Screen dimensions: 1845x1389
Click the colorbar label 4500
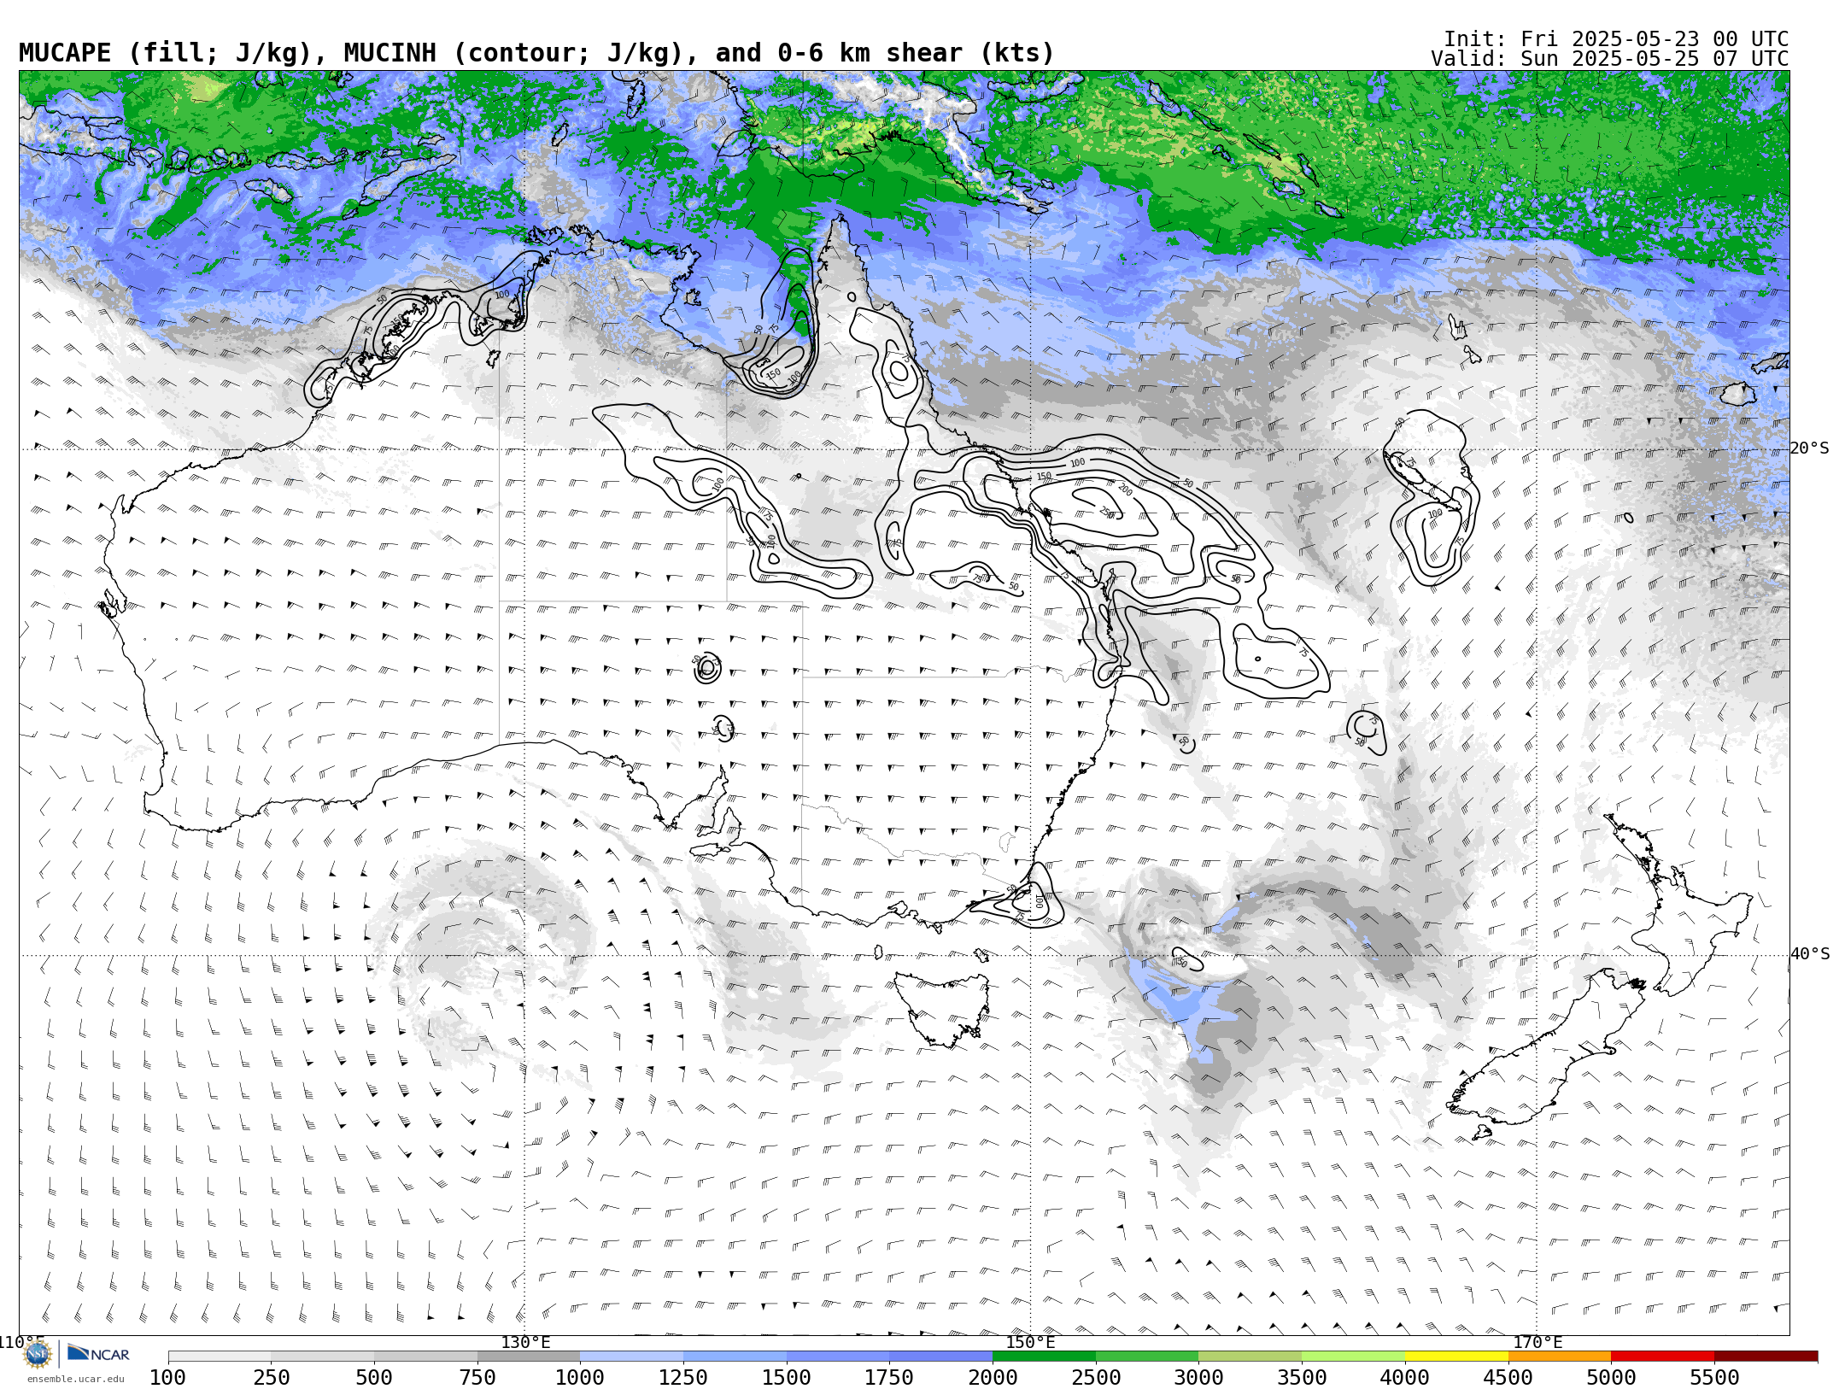(1508, 1378)
